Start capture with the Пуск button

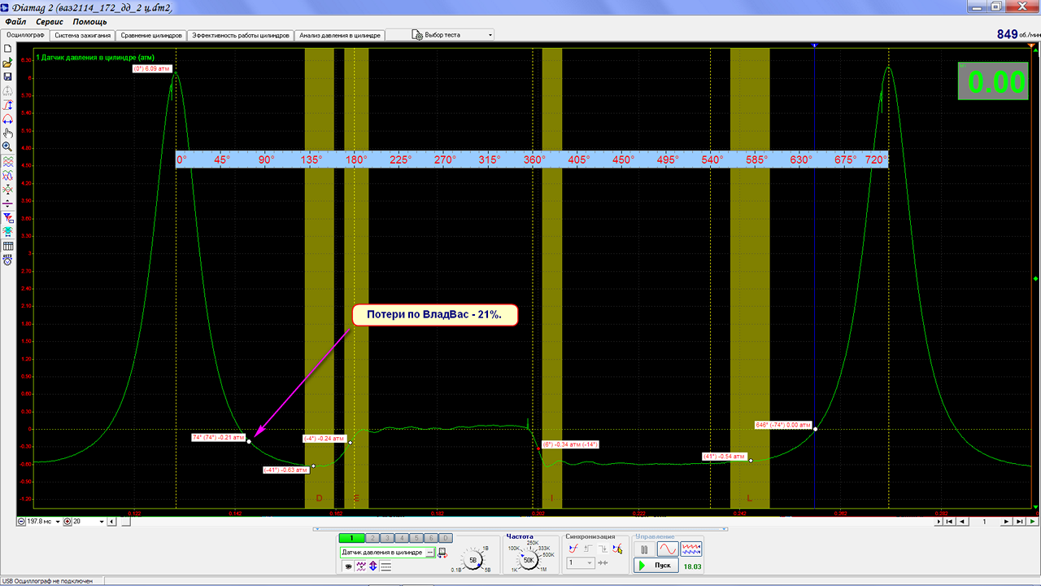(656, 566)
